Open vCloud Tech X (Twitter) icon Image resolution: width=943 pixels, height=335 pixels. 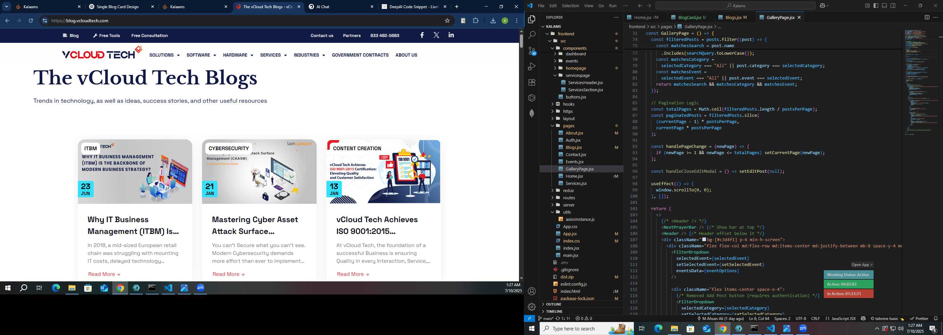[436, 35]
